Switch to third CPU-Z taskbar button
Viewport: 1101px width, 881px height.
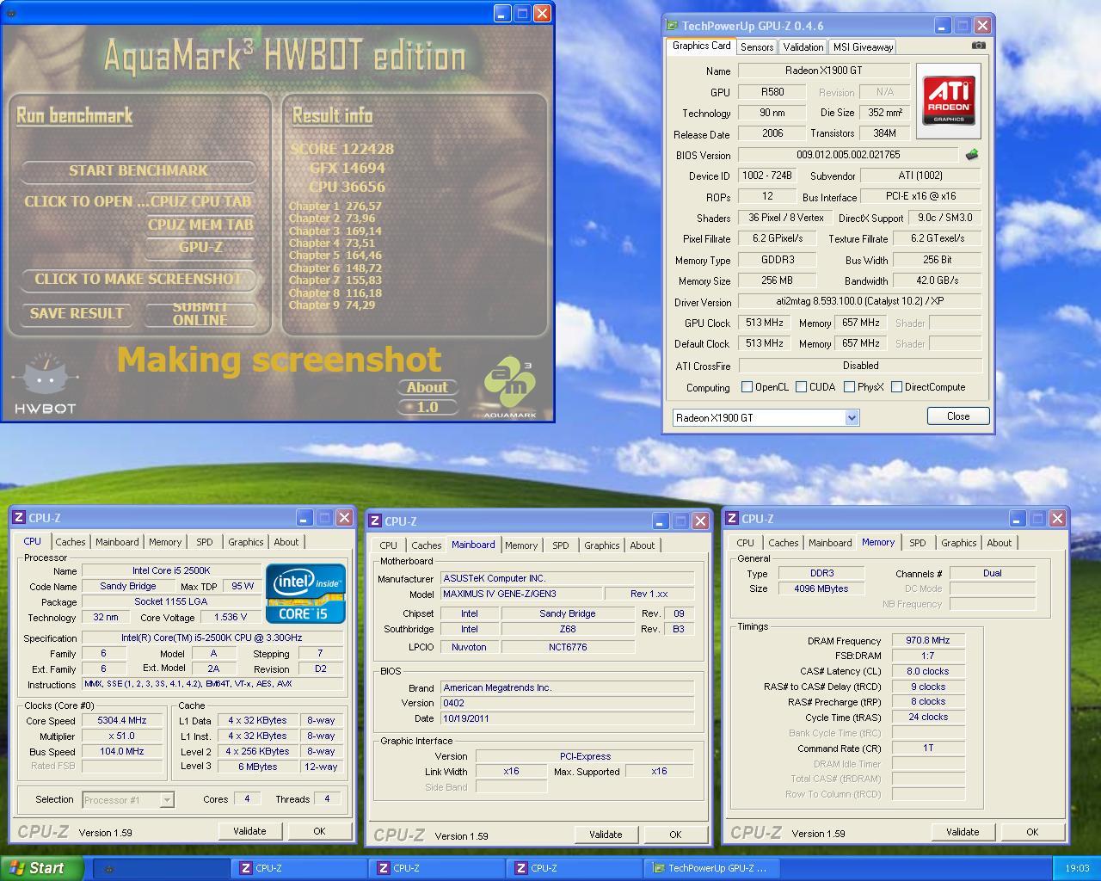575,868
